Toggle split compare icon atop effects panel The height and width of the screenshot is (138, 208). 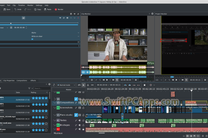(x=71, y=14)
